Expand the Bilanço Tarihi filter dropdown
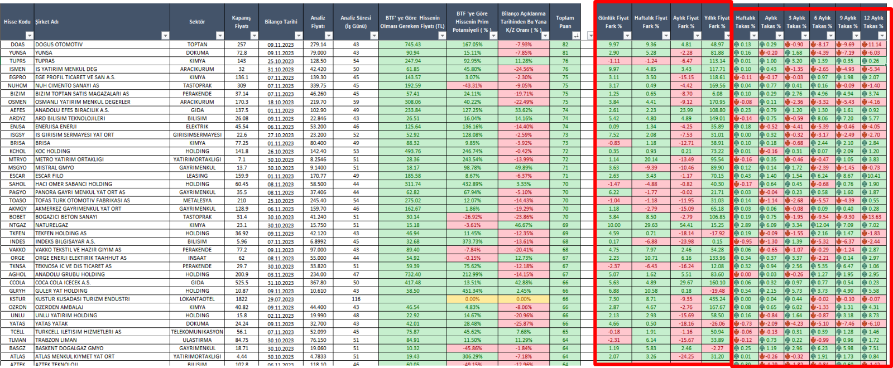The image size is (893, 368). pos(299,36)
